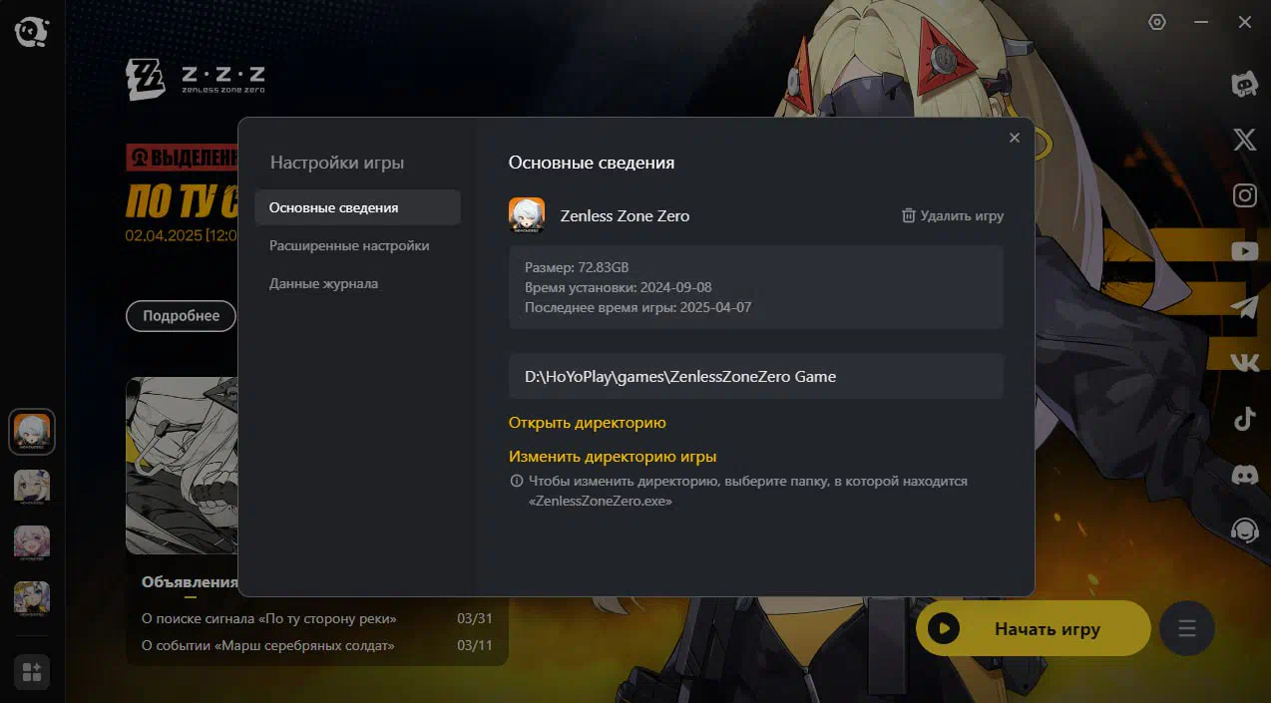Close the Настройки игры dialog
This screenshot has height=703, width=1271.
coord(1015,138)
